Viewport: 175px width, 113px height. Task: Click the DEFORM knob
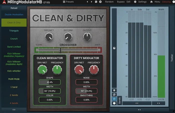coord(68,37)
